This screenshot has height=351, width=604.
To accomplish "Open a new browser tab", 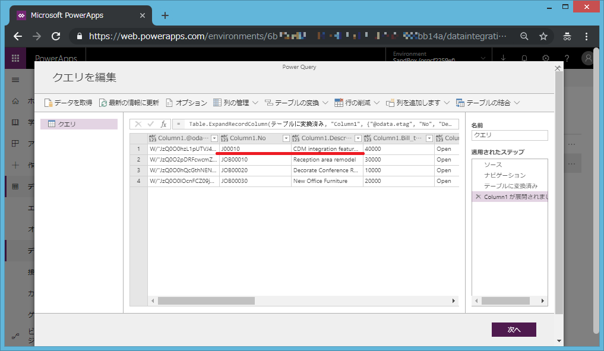I will point(165,15).
